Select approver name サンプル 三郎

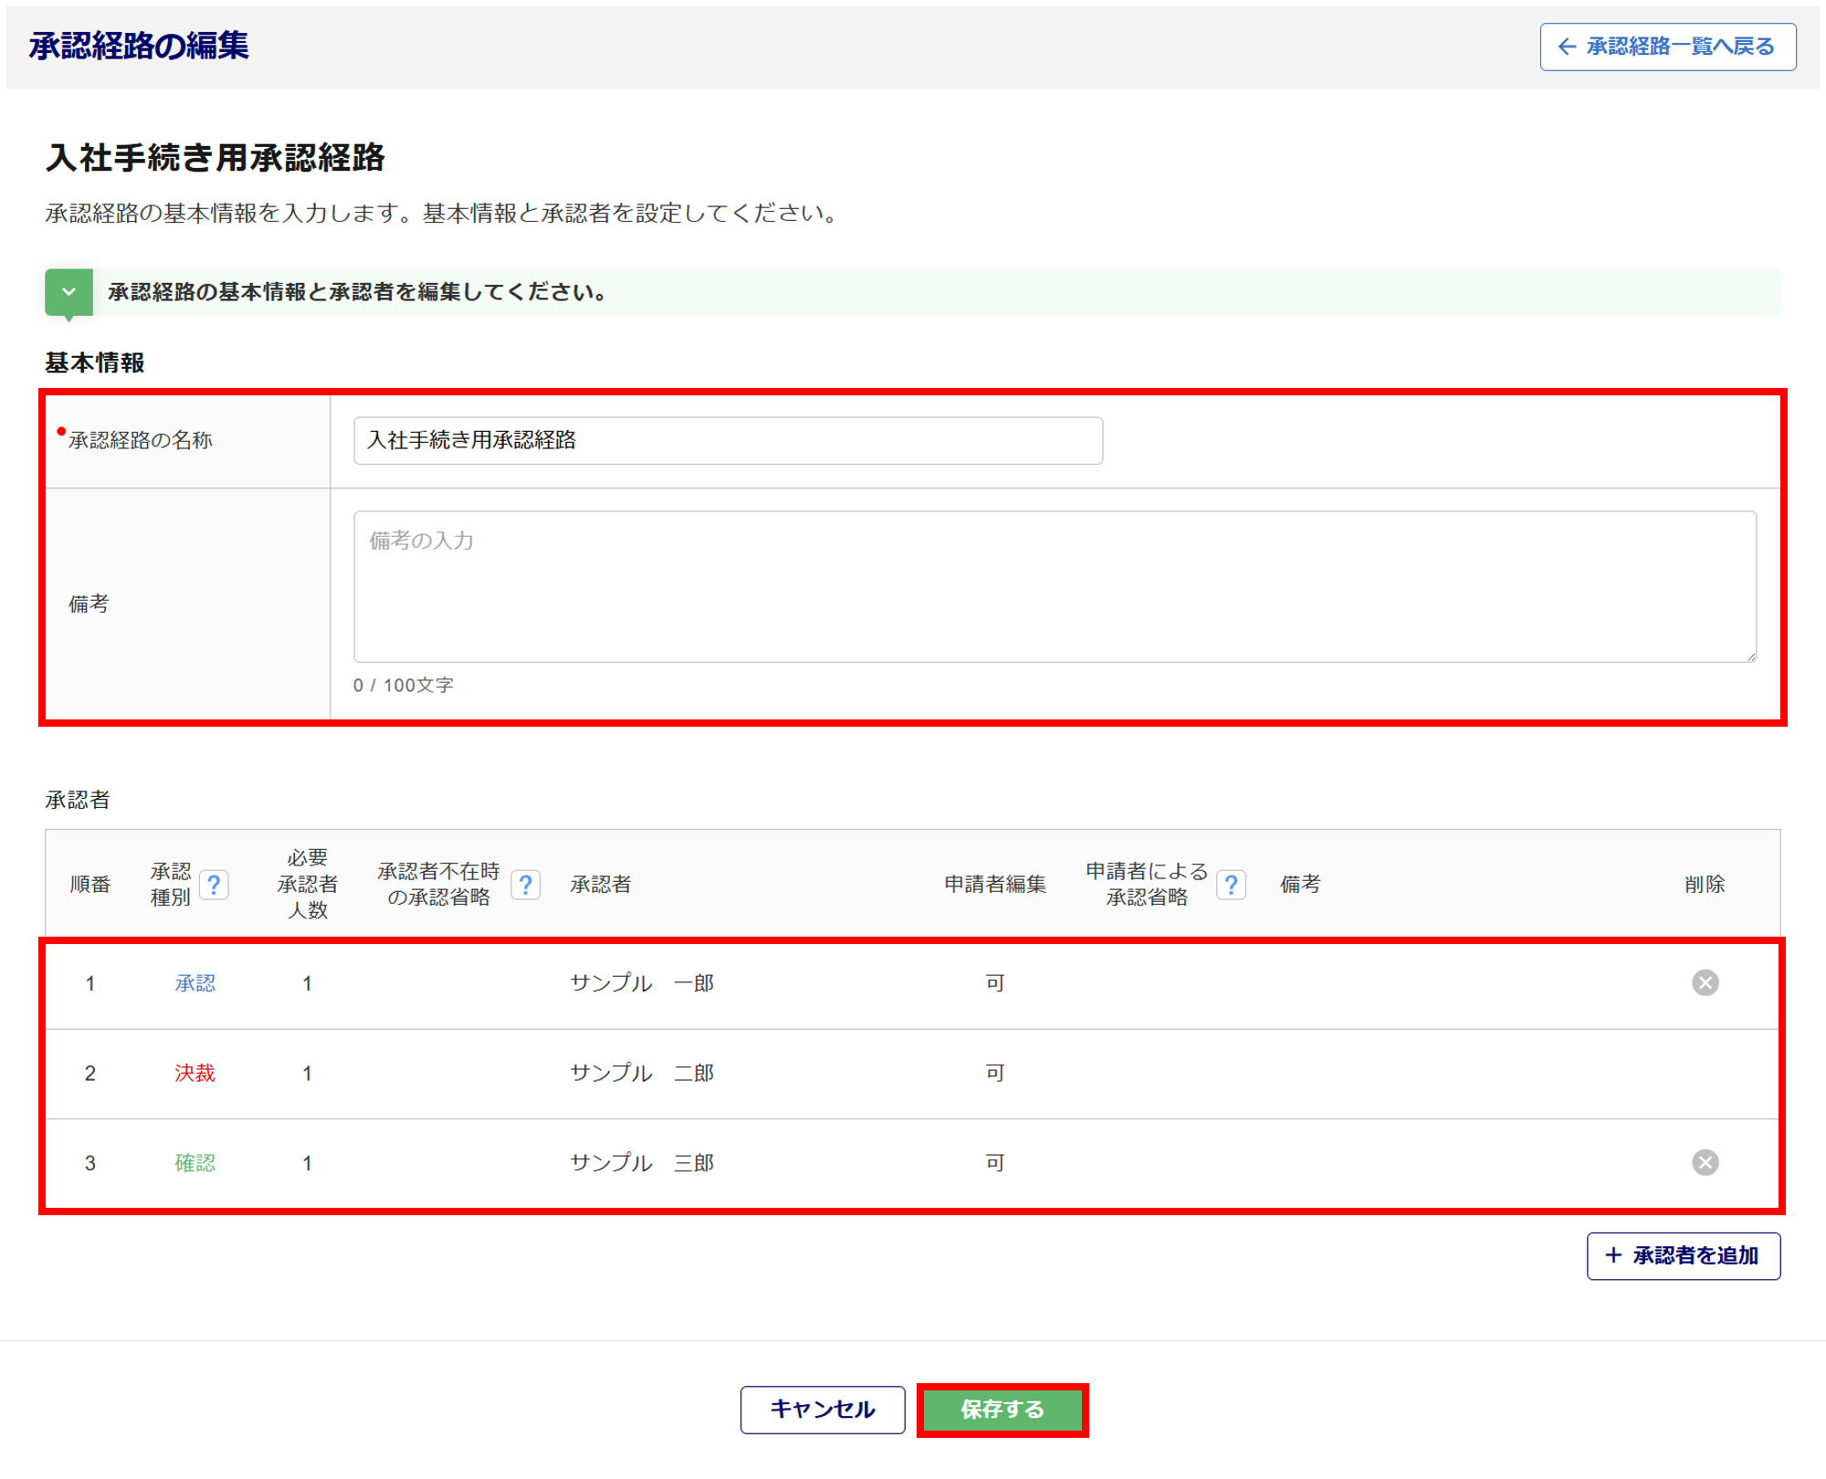coord(642,1163)
